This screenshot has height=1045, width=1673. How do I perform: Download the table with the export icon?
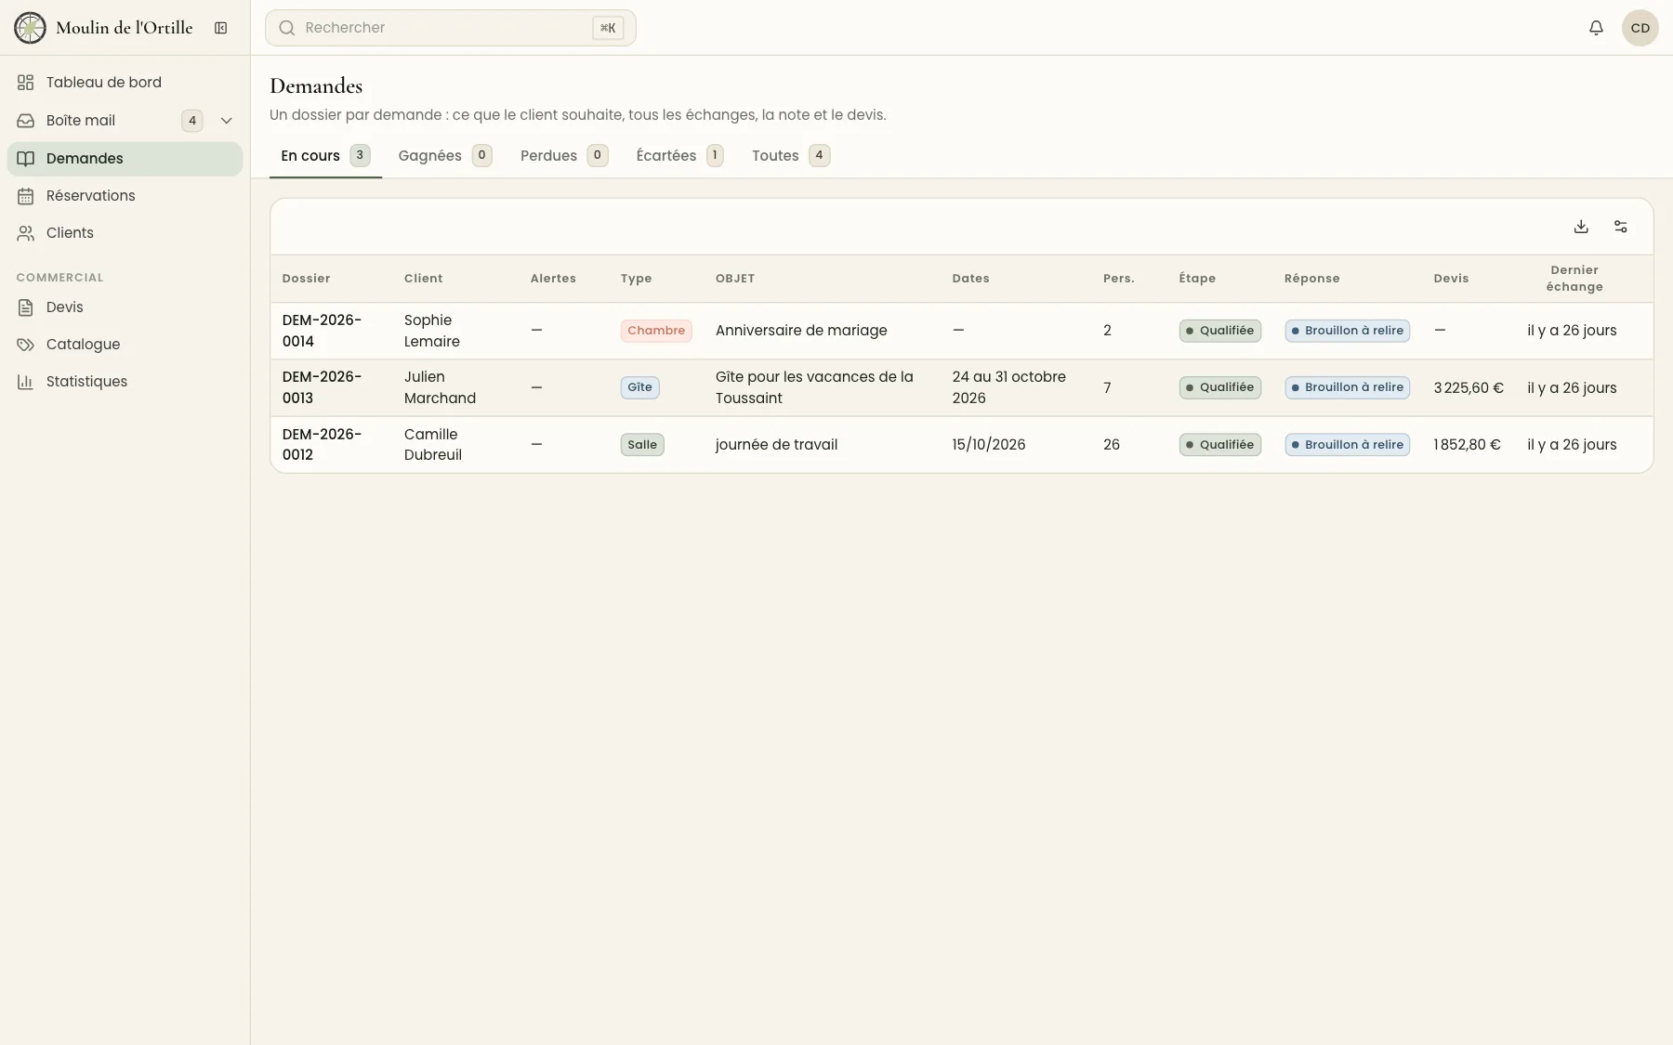point(1581,227)
